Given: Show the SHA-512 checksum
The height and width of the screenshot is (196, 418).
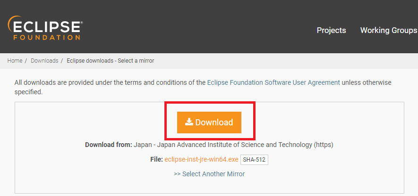Looking at the screenshot, I should pyautogui.click(x=254, y=160).
